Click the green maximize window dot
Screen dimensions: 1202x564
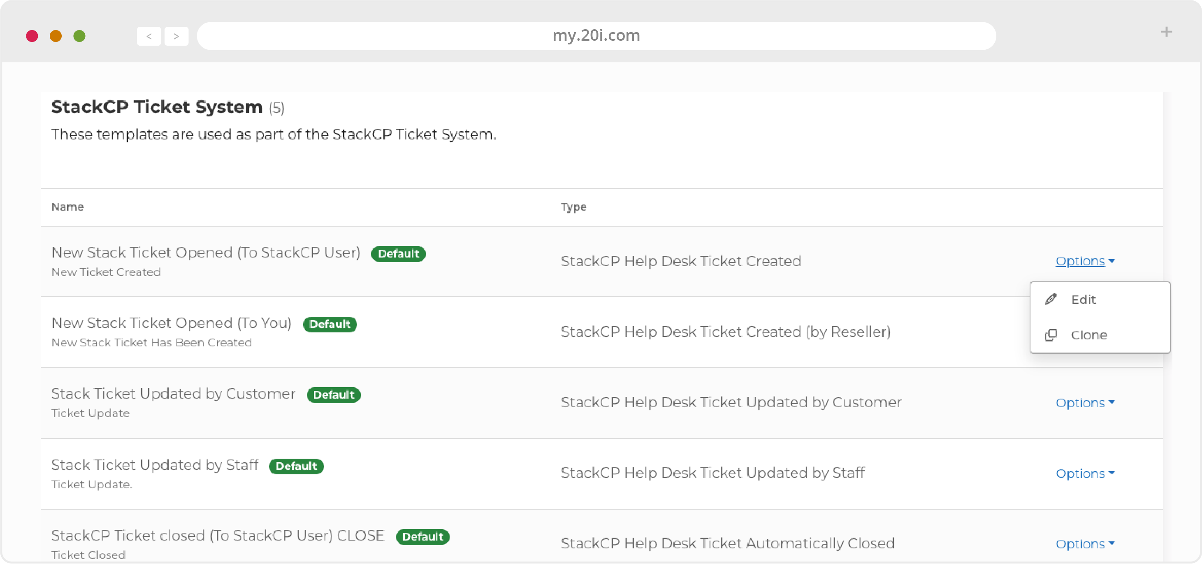tap(79, 36)
